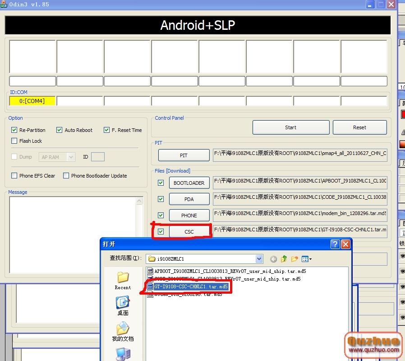
Task: Open the 我的文档 documents shortcut
Action: point(123,332)
